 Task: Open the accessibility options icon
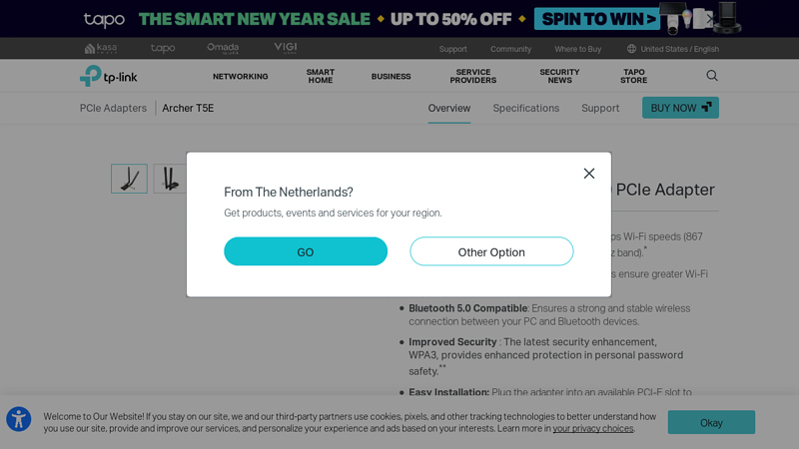(x=18, y=419)
